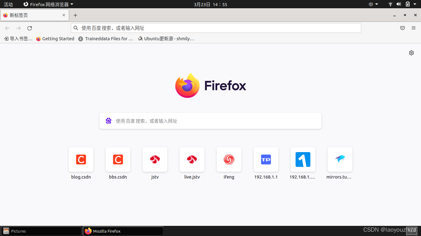The width and height of the screenshot is (421, 236).
Task: Close the Firefox window
Action: [x=415, y=15]
